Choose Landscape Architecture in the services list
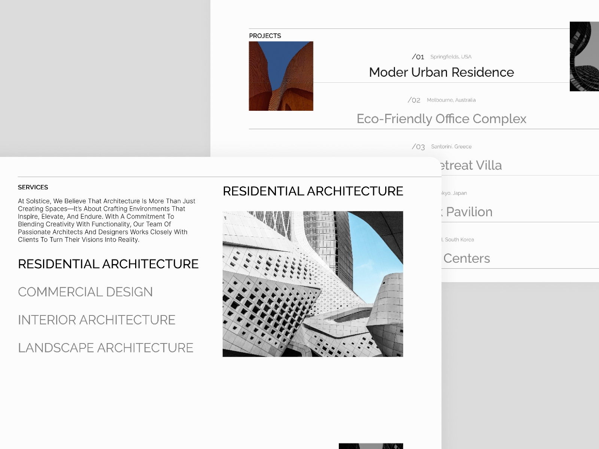 (x=106, y=348)
